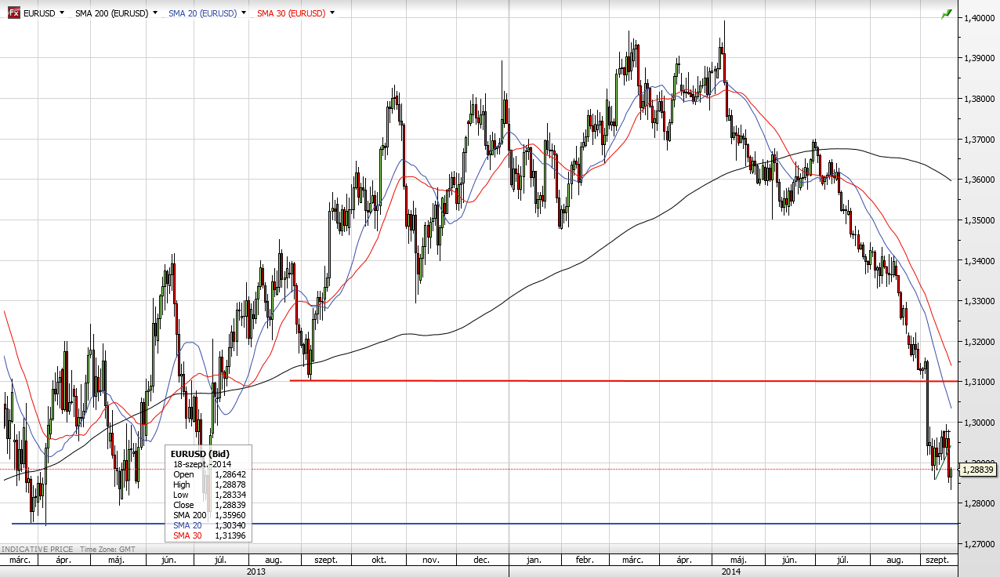Click the 1,39000 price axis label
Viewport: 1000px width, 577px height.
tap(979, 58)
